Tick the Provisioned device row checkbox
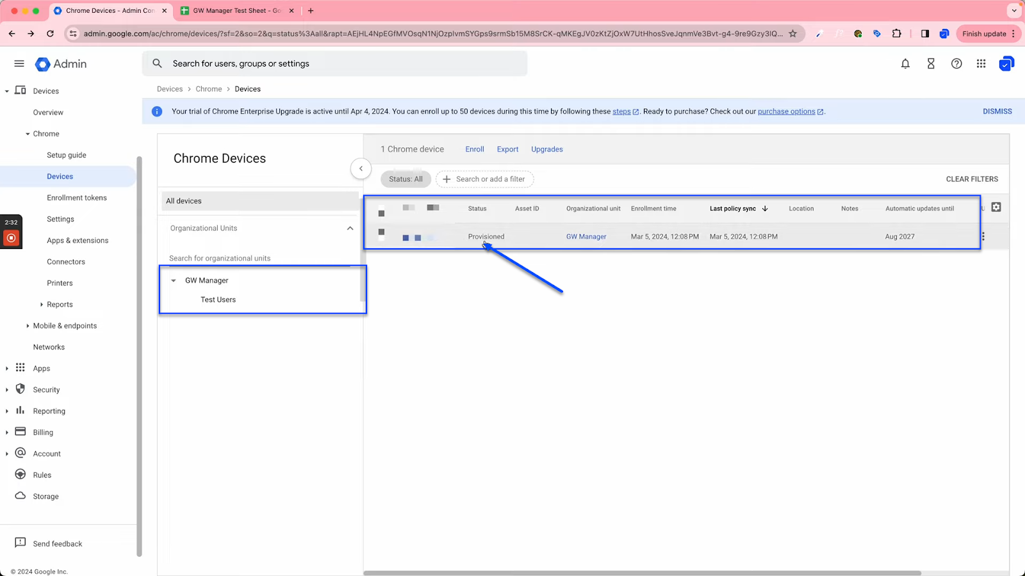 (x=381, y=232)
